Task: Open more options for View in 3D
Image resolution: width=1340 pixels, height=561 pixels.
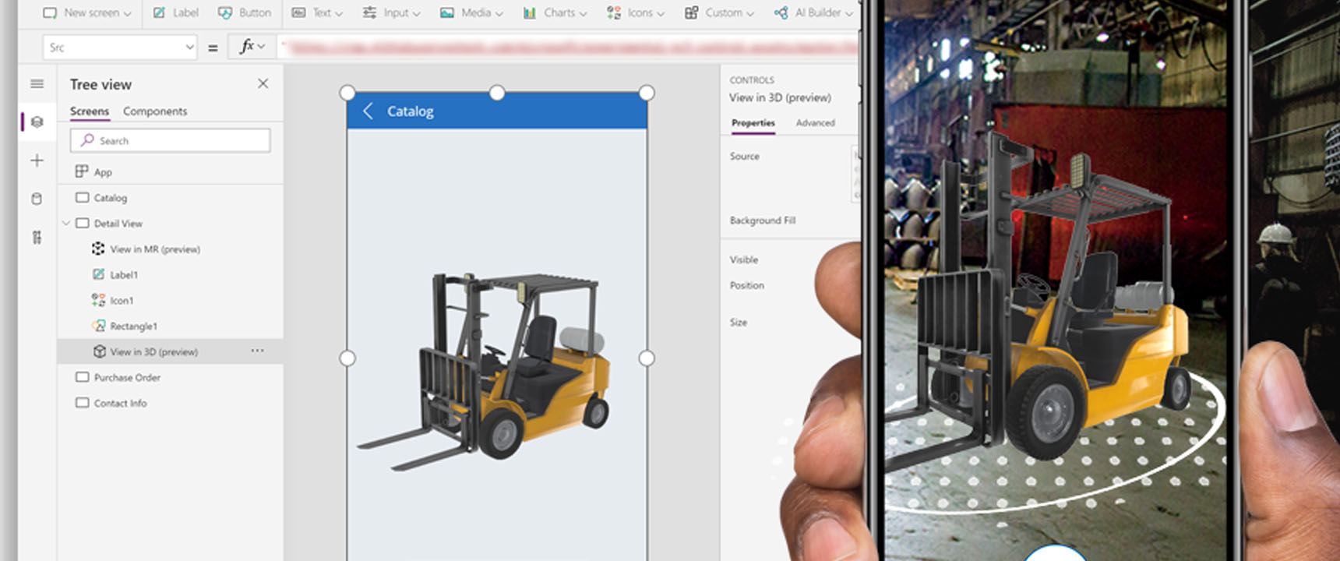Action: 258,351
